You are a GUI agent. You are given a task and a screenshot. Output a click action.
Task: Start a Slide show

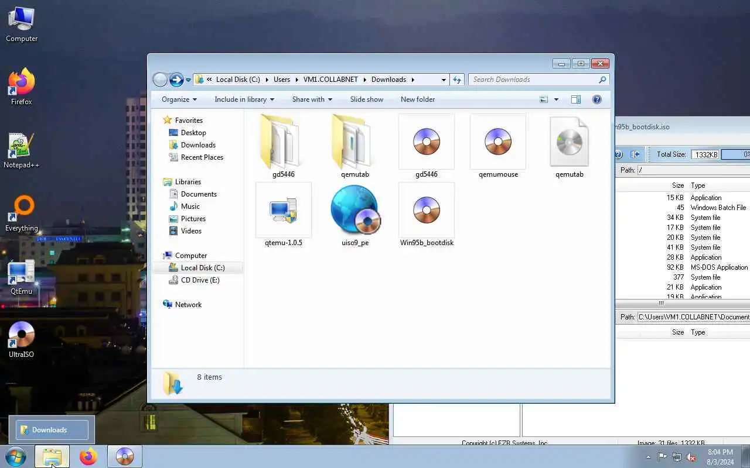[x=367, y=99]
